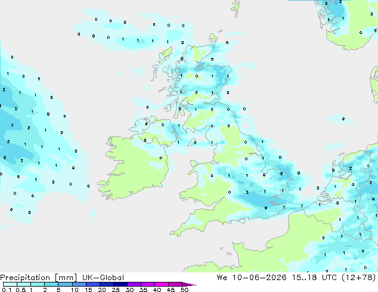Pick the 35–40 mm legend color block
The width and height of the screenshot is (378, 292).
click(147, 284)
